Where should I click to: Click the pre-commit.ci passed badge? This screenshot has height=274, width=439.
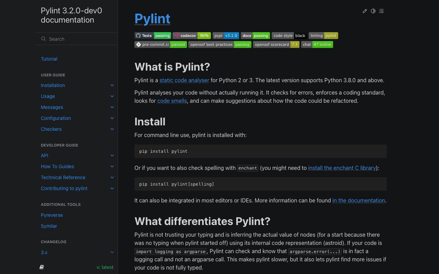click(161, 45)
